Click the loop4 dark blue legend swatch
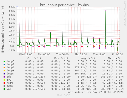The image size is (127, 98). [x=4, y=74]
